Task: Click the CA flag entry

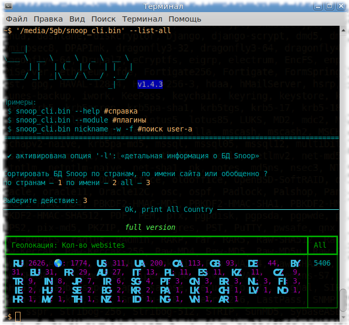Action: pyautogui.click(x=177, y=263)
